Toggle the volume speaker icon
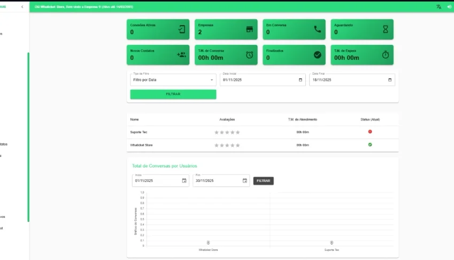 pos(449,6)
